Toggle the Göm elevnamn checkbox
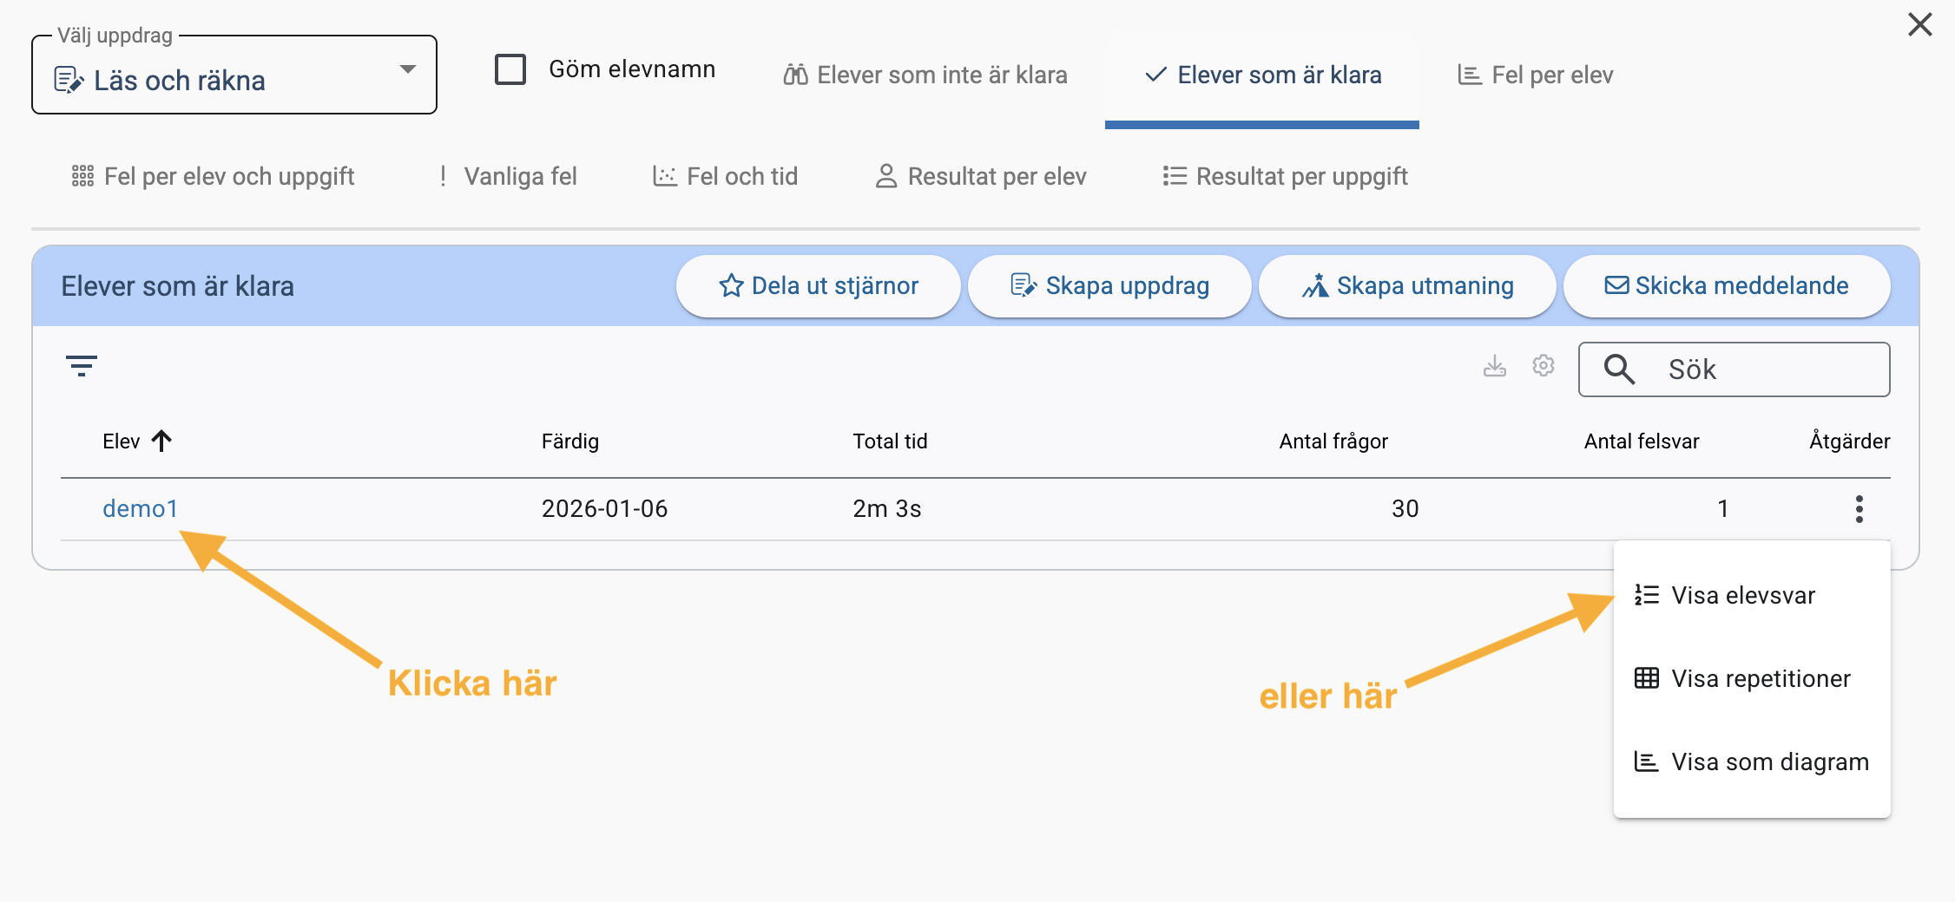 pyautogui.click(x=510, y=69)
